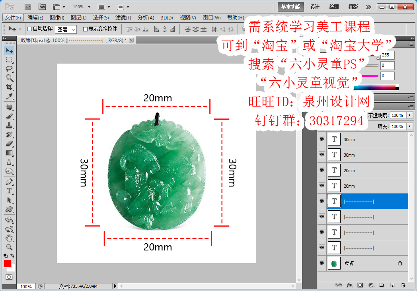This screenshot has width=417, height=291.
Task: Enable the 自动选择 checkbox
Action: (29, 29)
